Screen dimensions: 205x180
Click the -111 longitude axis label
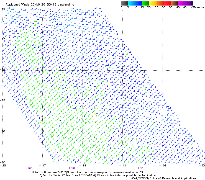[123, 166]
